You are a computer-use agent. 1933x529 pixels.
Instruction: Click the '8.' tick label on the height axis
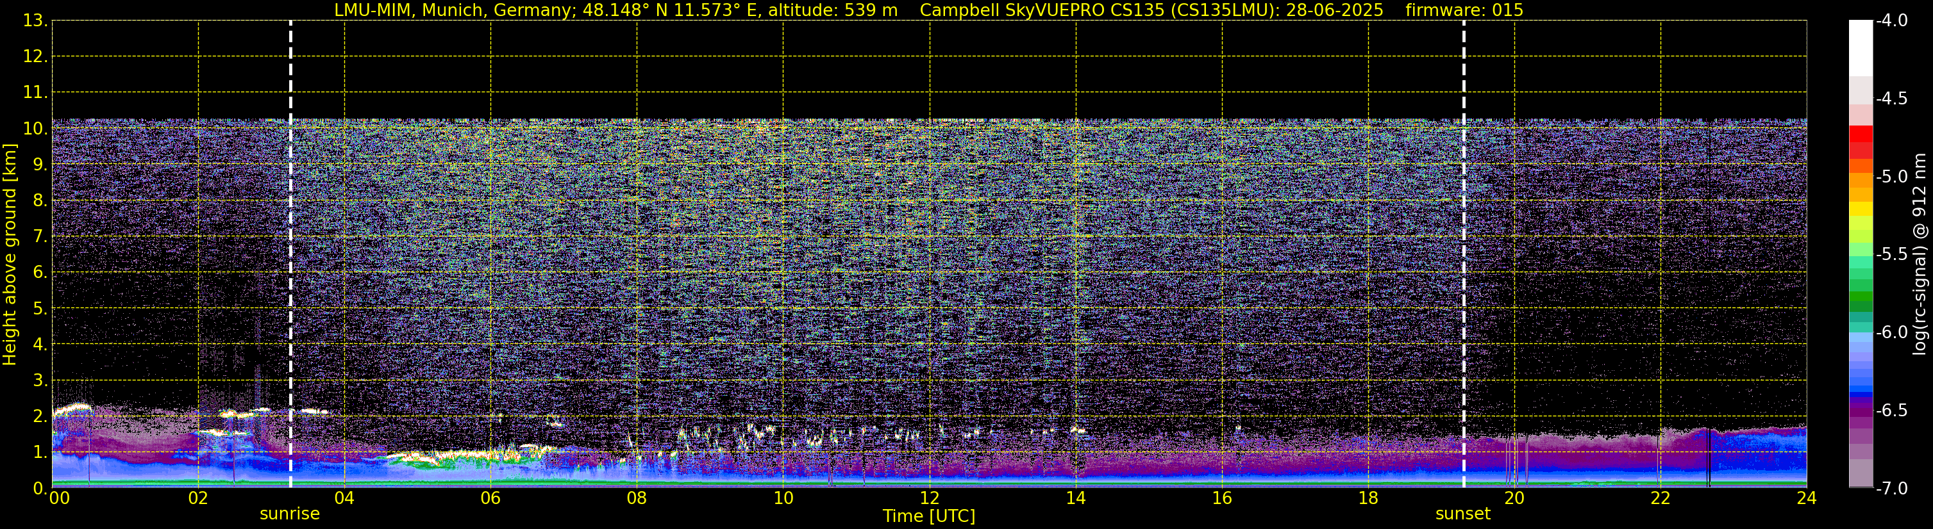(x=40, y=201)
